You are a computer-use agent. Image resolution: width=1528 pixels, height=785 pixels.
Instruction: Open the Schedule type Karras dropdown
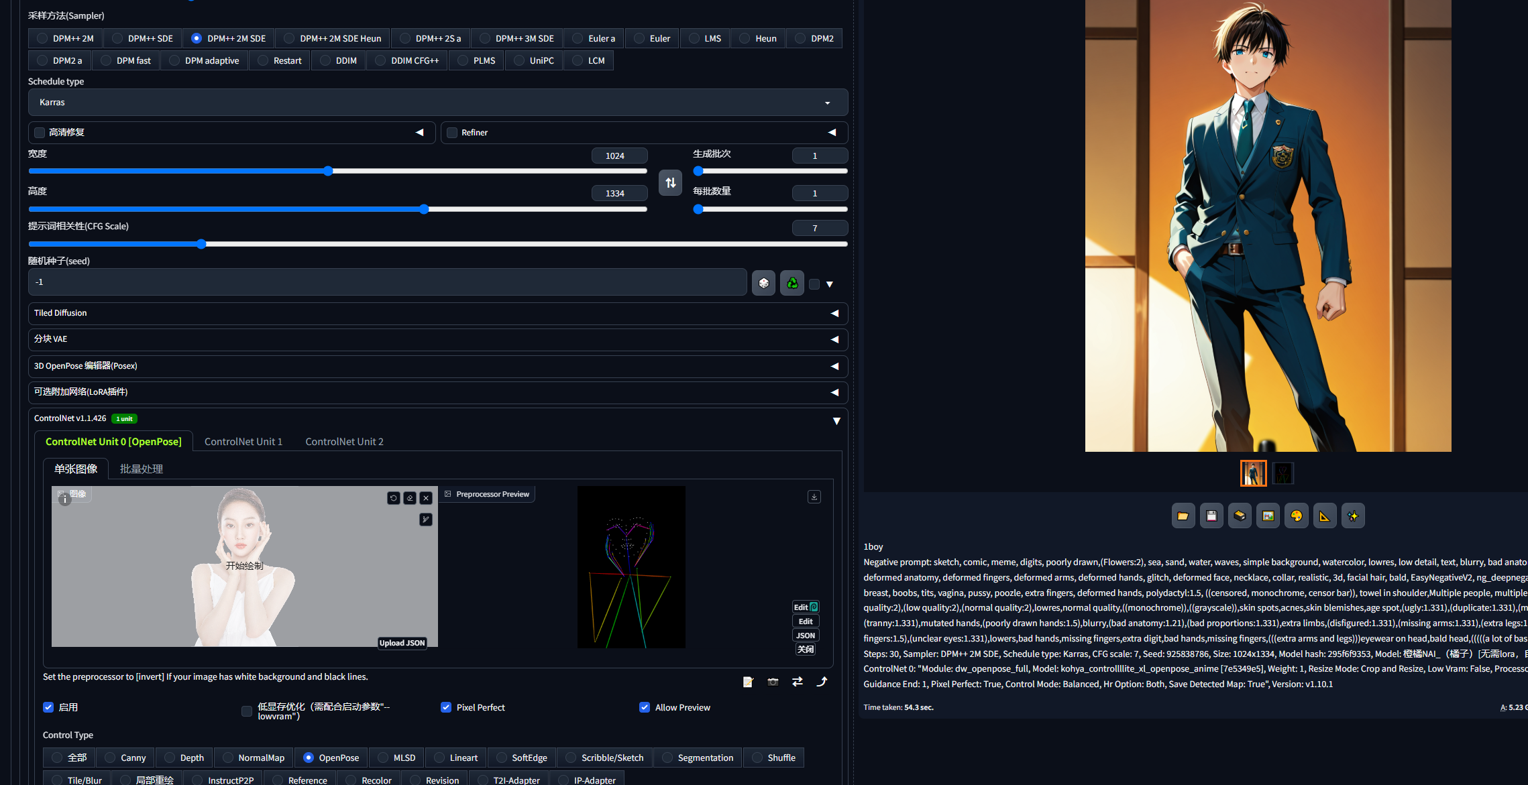pyautogui.click(x=437, y=103)
